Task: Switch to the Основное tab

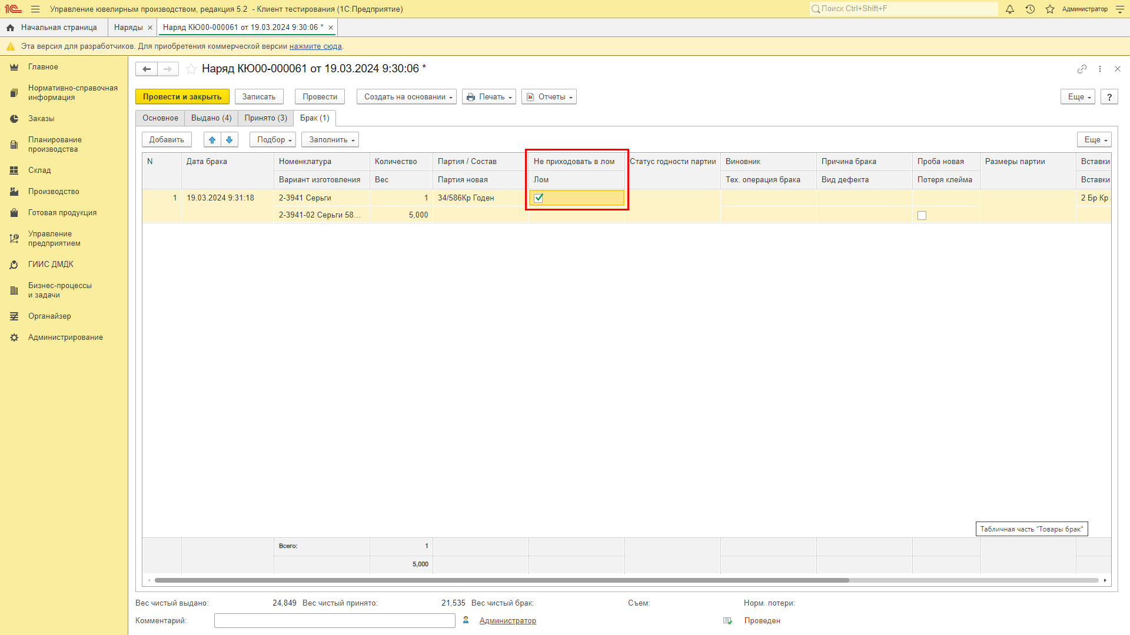Action: pos(160,118)
